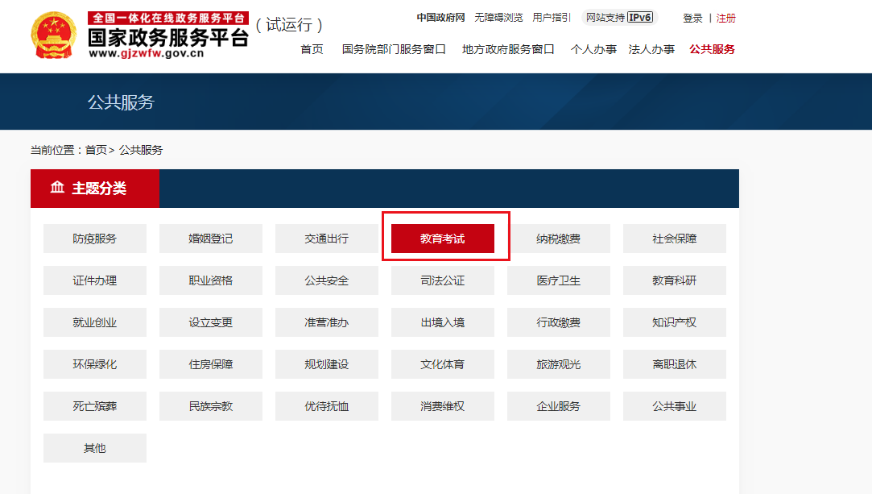Select the 教育考试 category button

click(443, 239)
